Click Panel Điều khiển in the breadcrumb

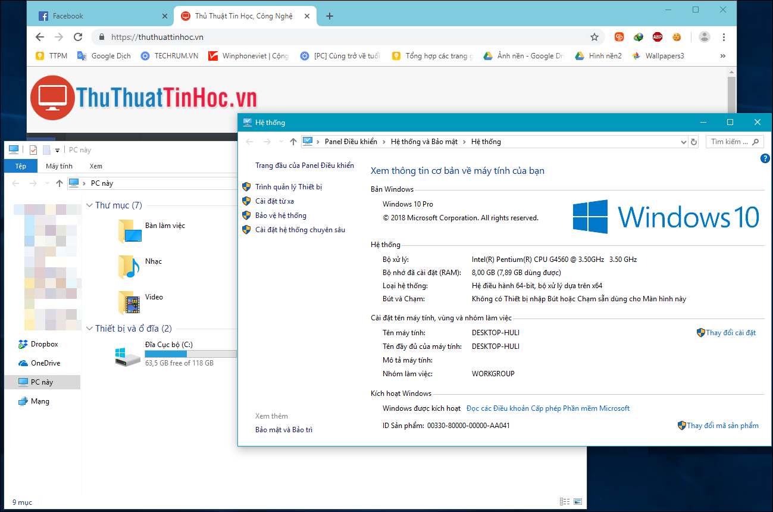(x=351, y=142)
